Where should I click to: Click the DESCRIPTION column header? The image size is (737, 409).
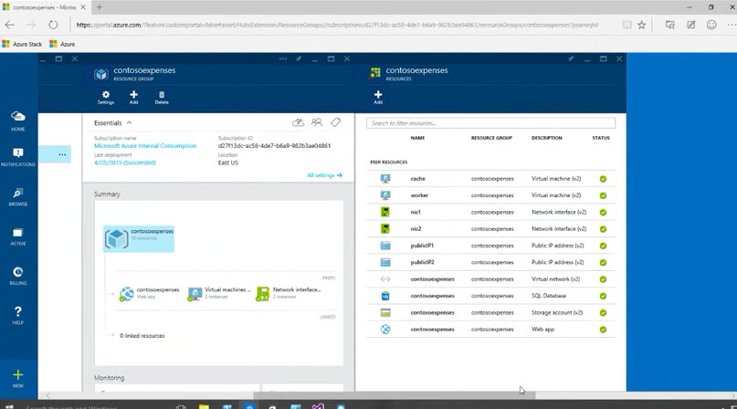(x=547, y=138)
